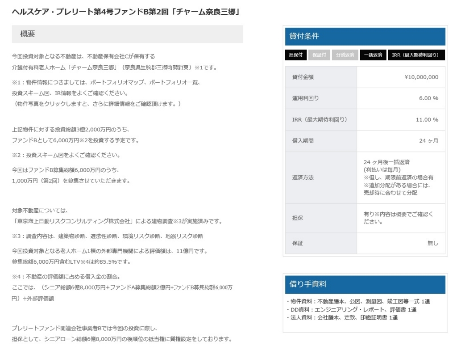Viewport: 457px width, 350px height.
Task: Click the 借り手資料 panel header
Action: click(x=365, y=284)
